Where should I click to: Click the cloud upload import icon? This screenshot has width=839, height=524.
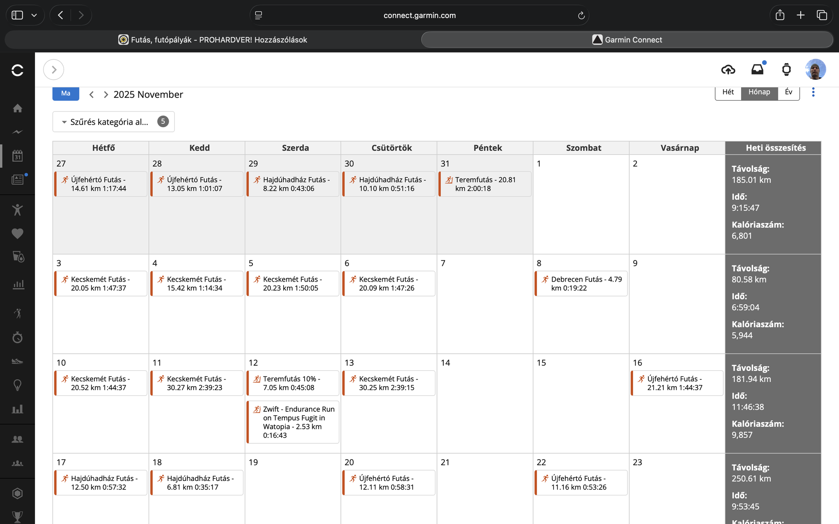(x=728, y=70)
